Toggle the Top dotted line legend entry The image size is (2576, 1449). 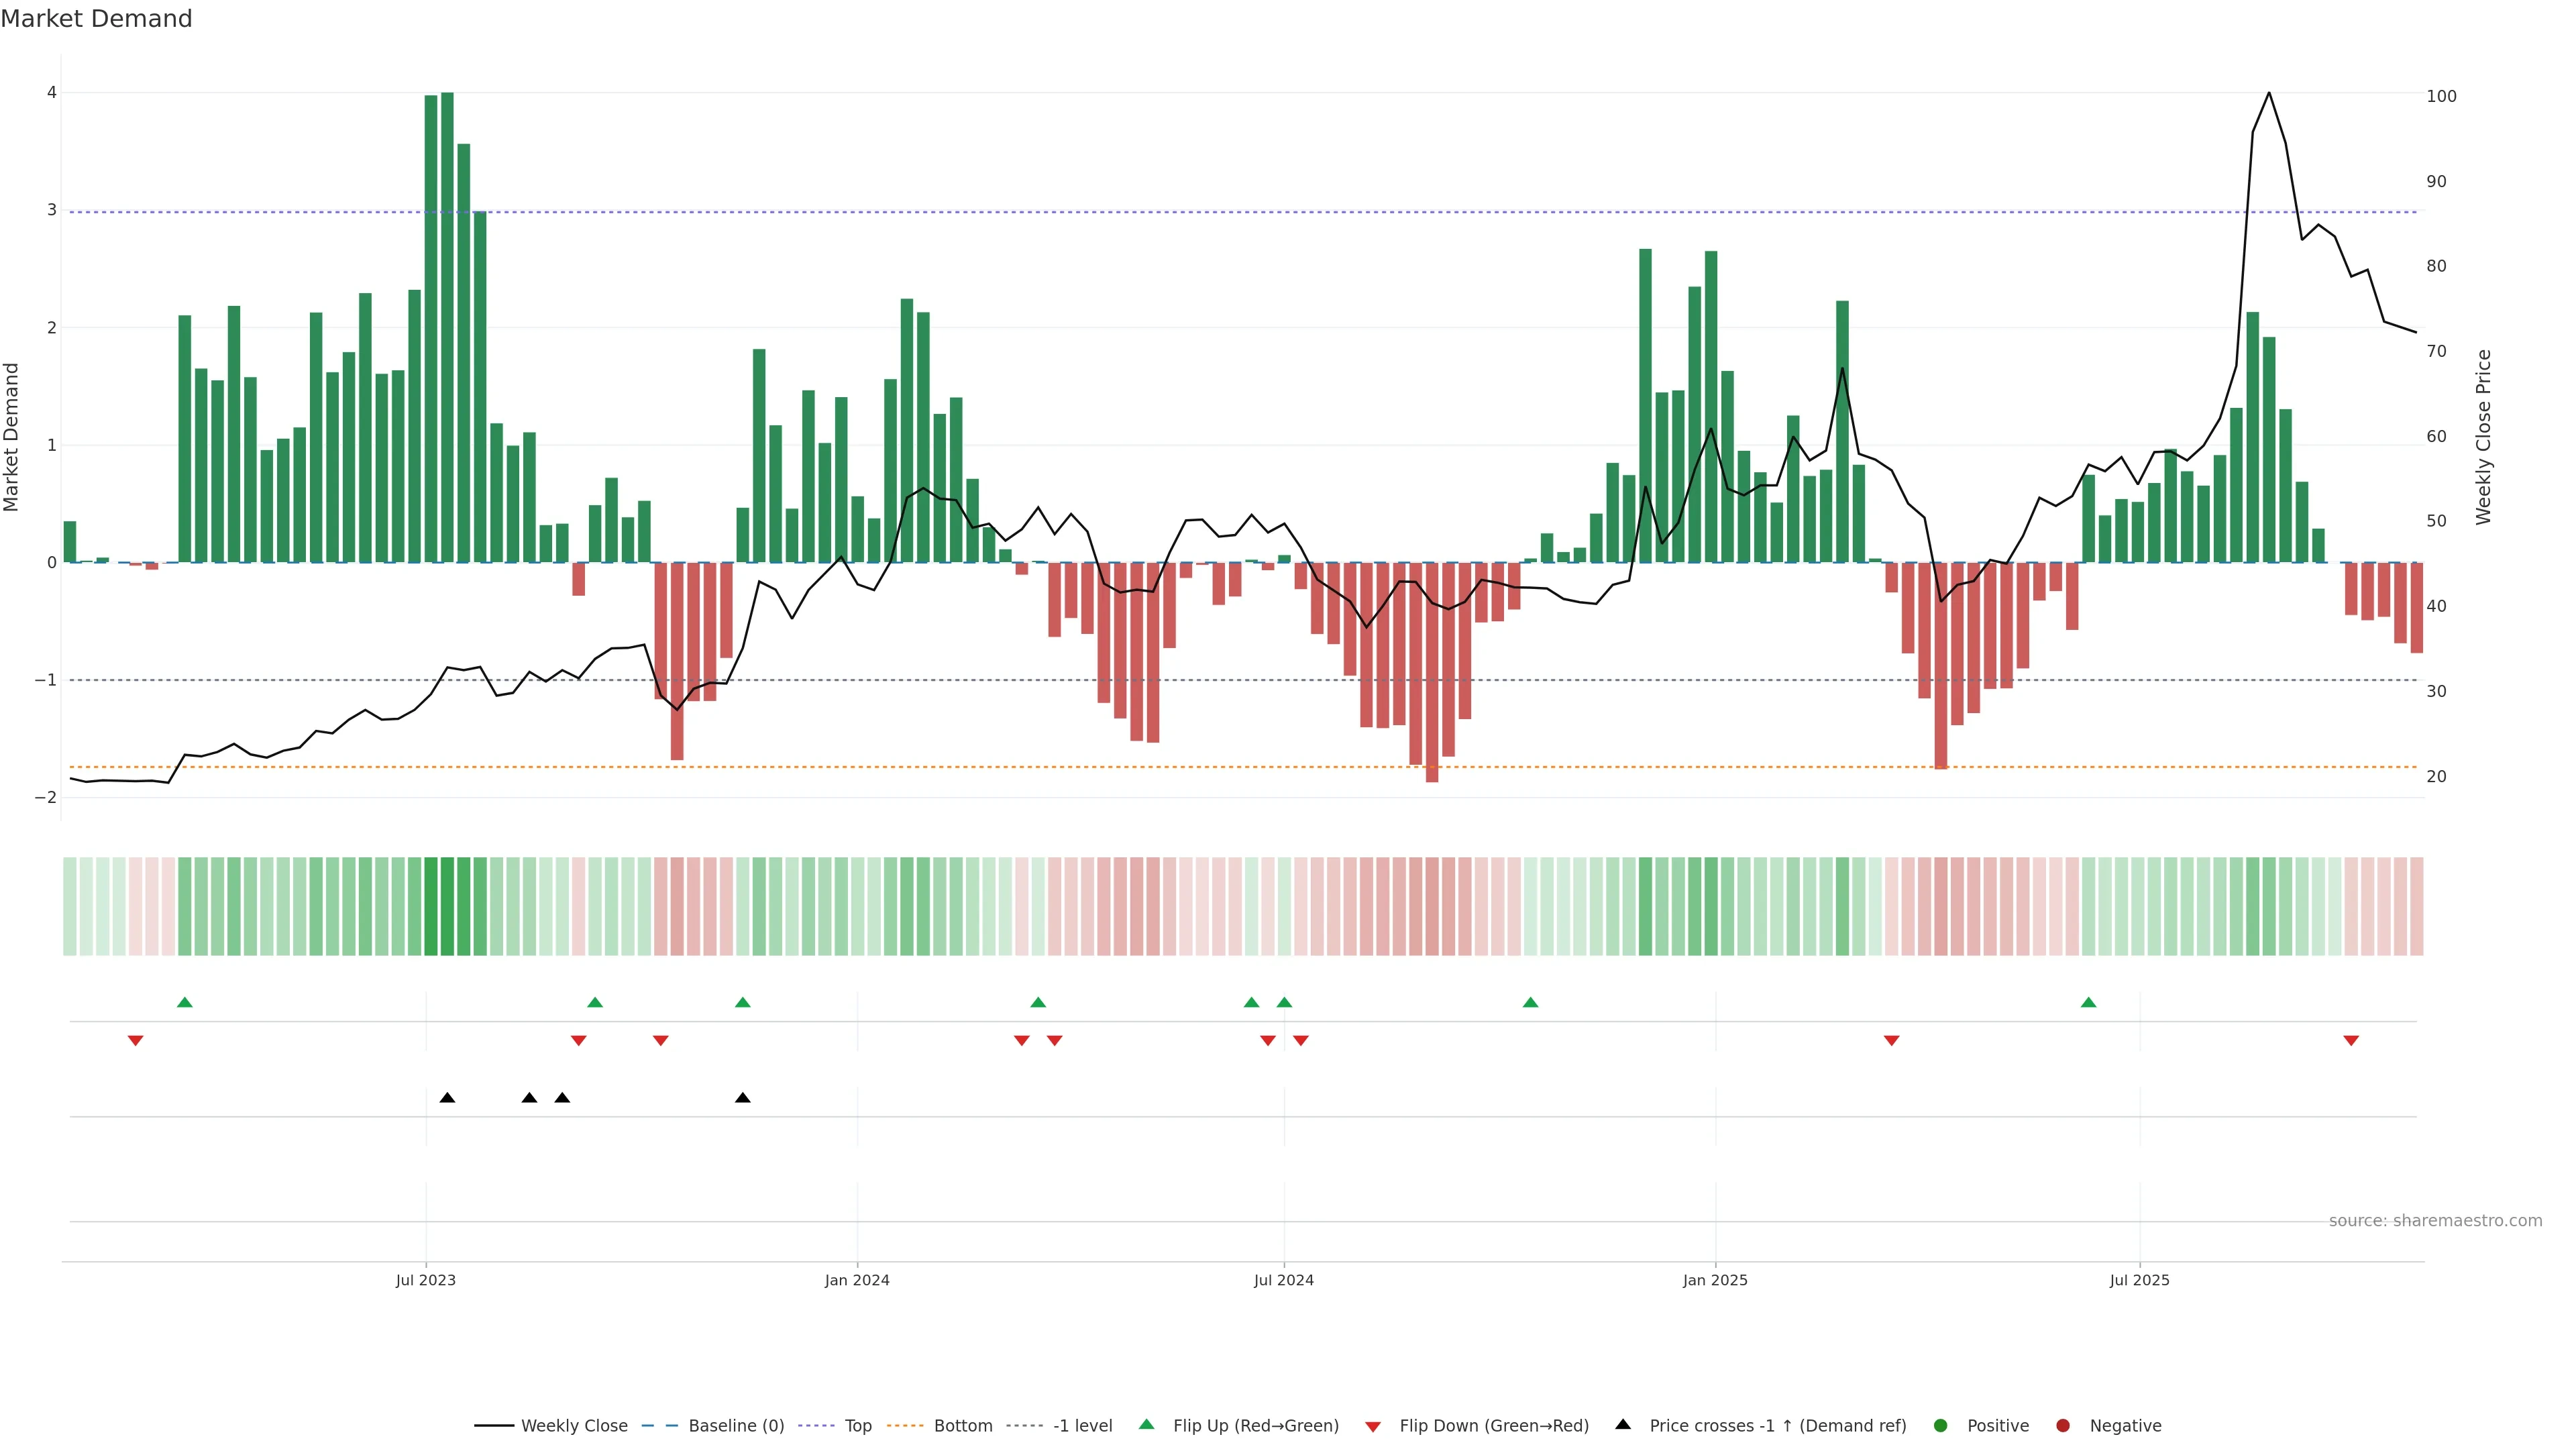click(x=857, y=1425)
